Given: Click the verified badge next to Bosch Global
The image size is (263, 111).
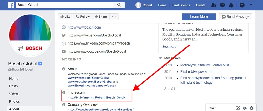Looking at the screenshot, I should tap(40, 64).
